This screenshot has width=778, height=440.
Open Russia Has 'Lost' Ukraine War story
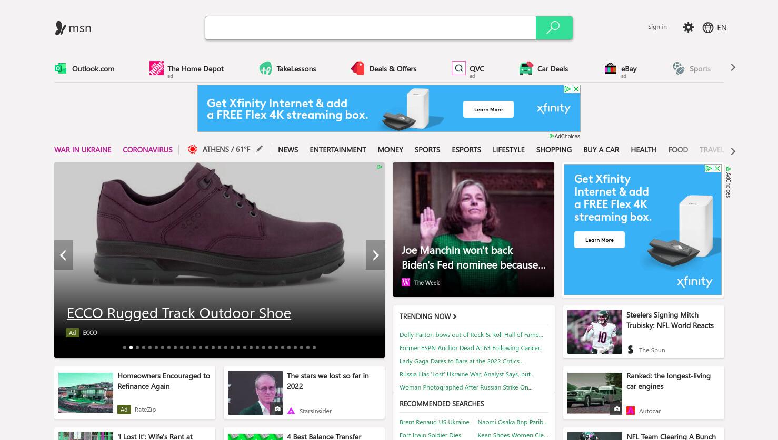pyautogui.click(x=467, y=374)
